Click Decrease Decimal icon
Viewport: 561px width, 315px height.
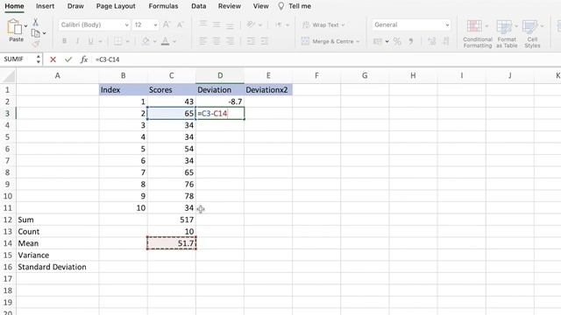tap(446, 41)
